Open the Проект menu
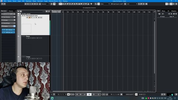Viewport: 178px width, 100px height. pyautogui.click(x=14, y=1)
